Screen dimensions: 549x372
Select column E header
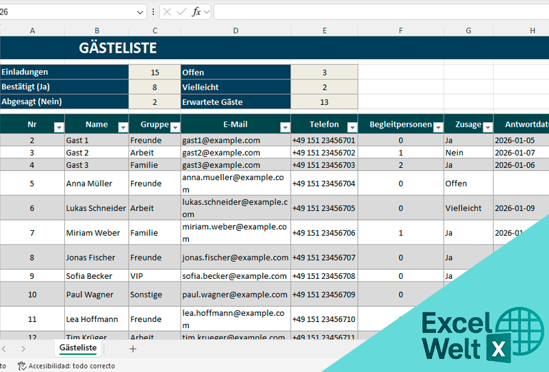[x=324, y=31]
